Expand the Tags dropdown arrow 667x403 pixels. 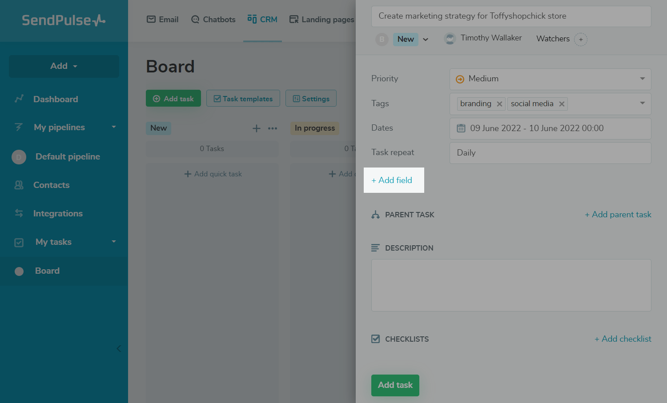(x=642, y=103)
